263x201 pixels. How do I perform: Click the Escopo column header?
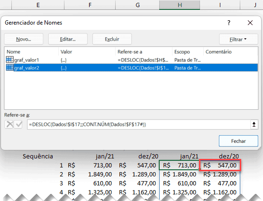pyautogui.click(x=188, y=52)
